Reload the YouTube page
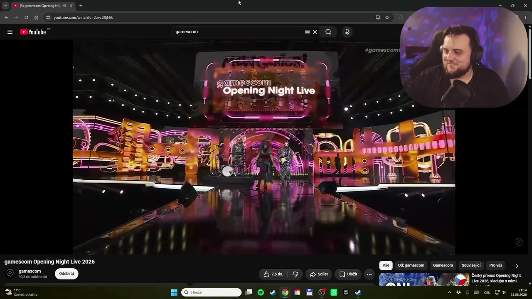 pos(26,17)
